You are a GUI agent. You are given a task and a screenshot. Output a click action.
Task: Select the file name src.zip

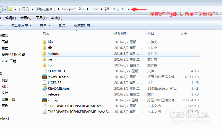point(53,100)
